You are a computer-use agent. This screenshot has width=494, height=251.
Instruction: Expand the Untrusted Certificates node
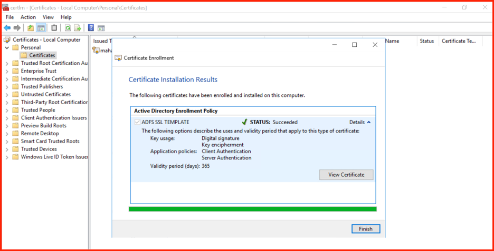click(x=7, y=95)
